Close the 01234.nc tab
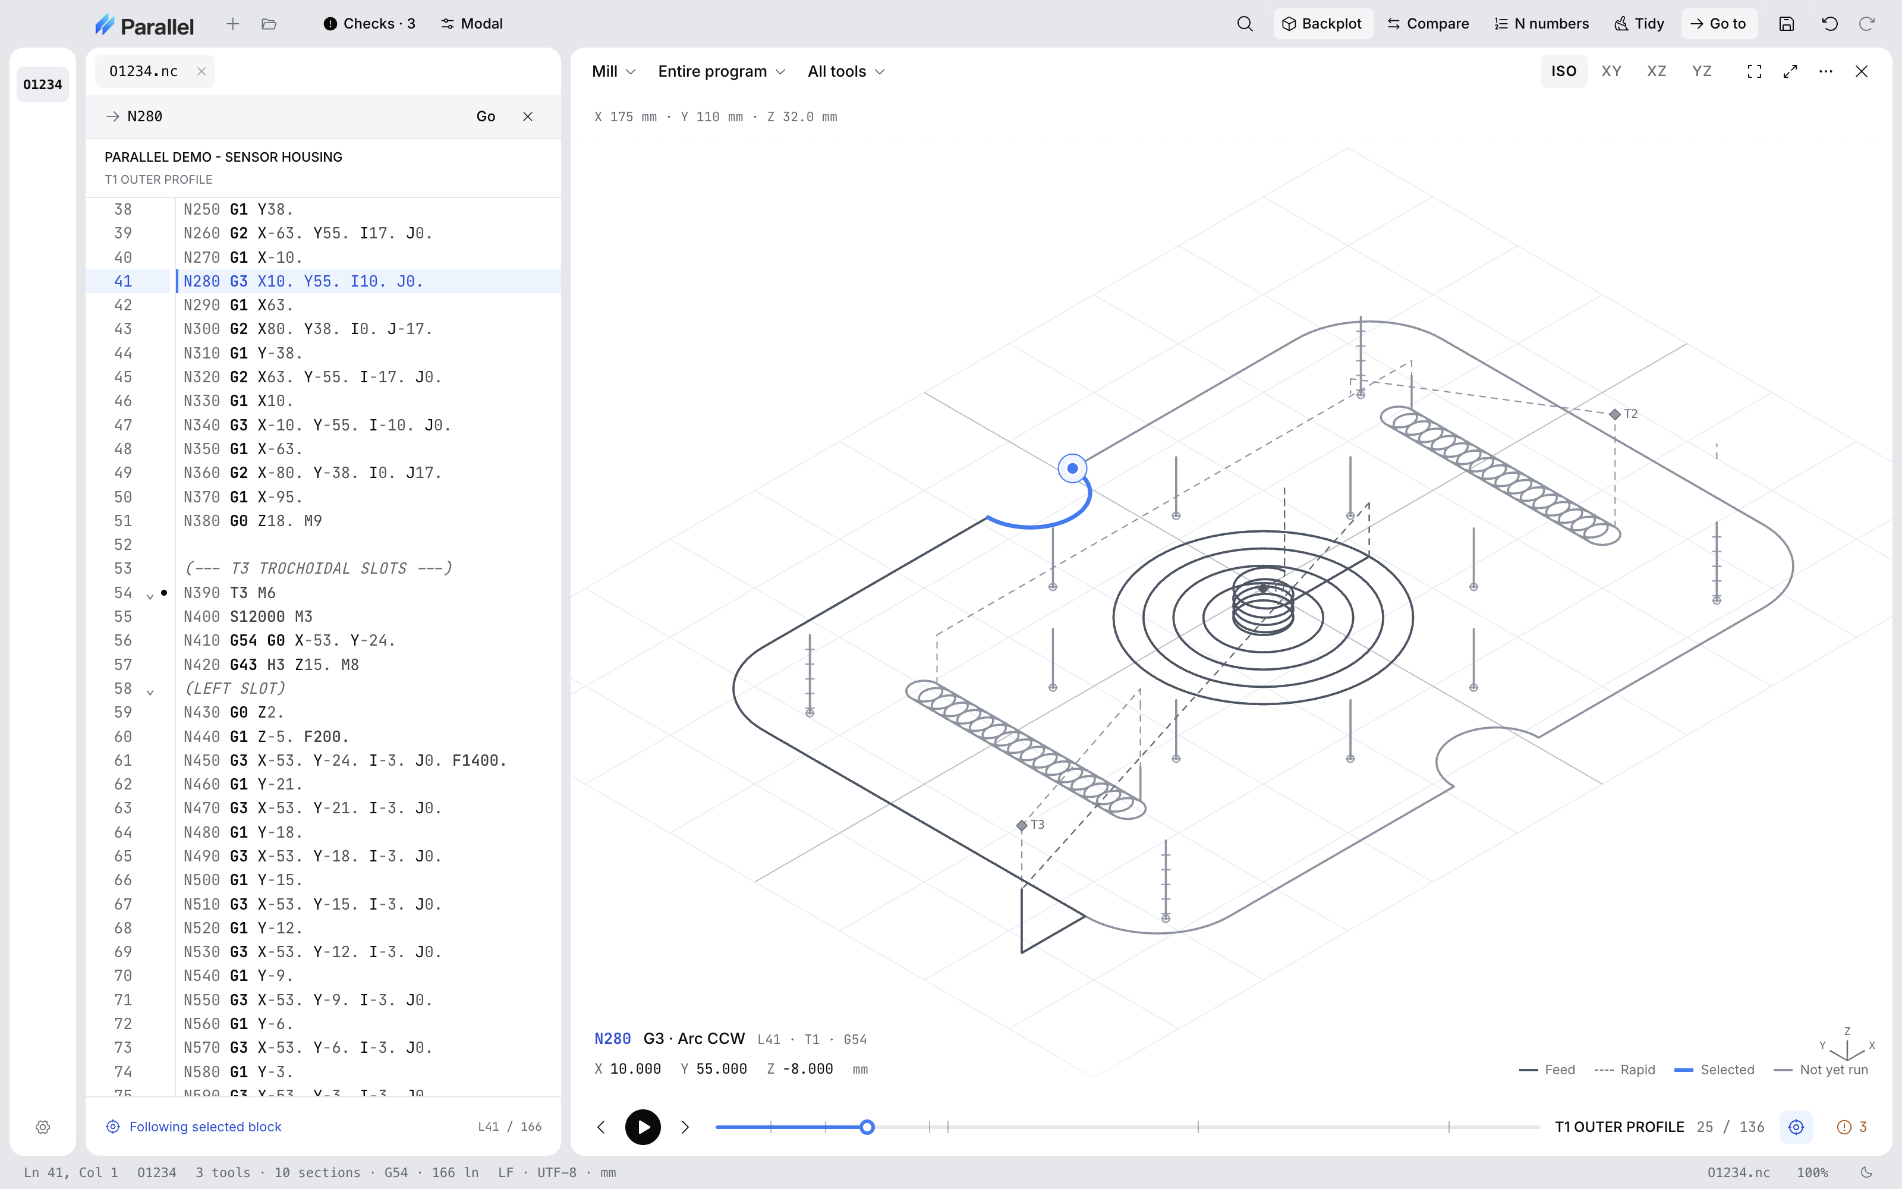 (201, 71)
